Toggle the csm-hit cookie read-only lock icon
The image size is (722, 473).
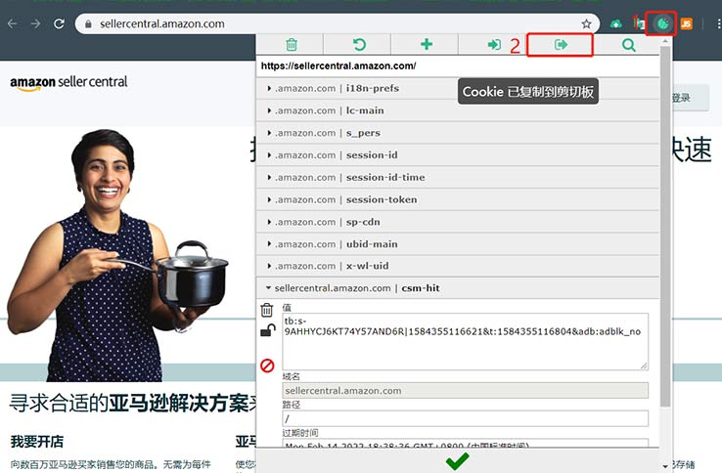click(267, 330)
